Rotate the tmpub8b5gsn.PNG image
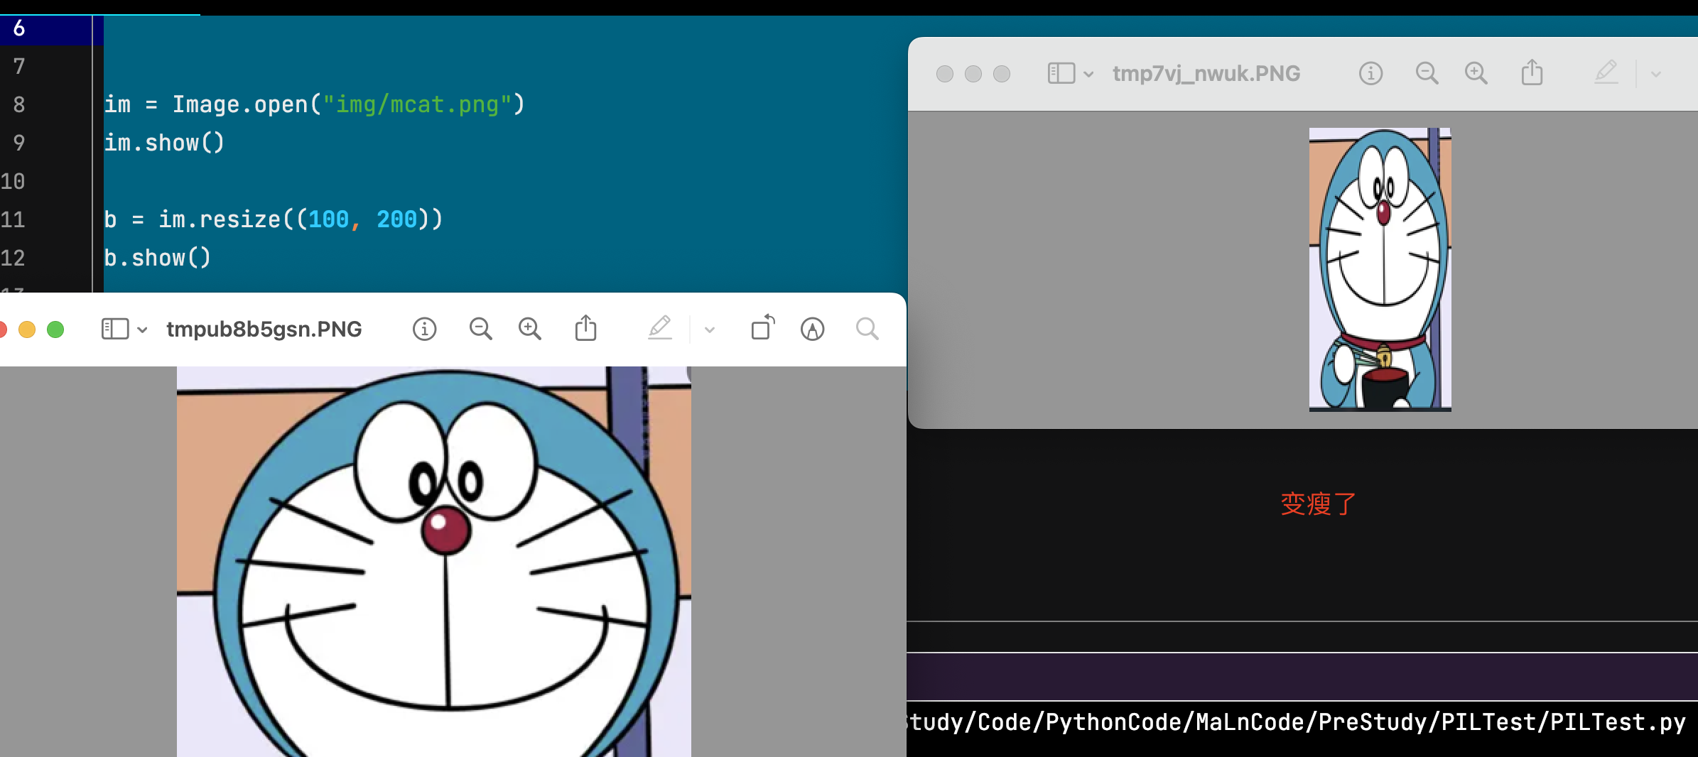This screenshot has width=1698, height=757. tap(762, 329)
